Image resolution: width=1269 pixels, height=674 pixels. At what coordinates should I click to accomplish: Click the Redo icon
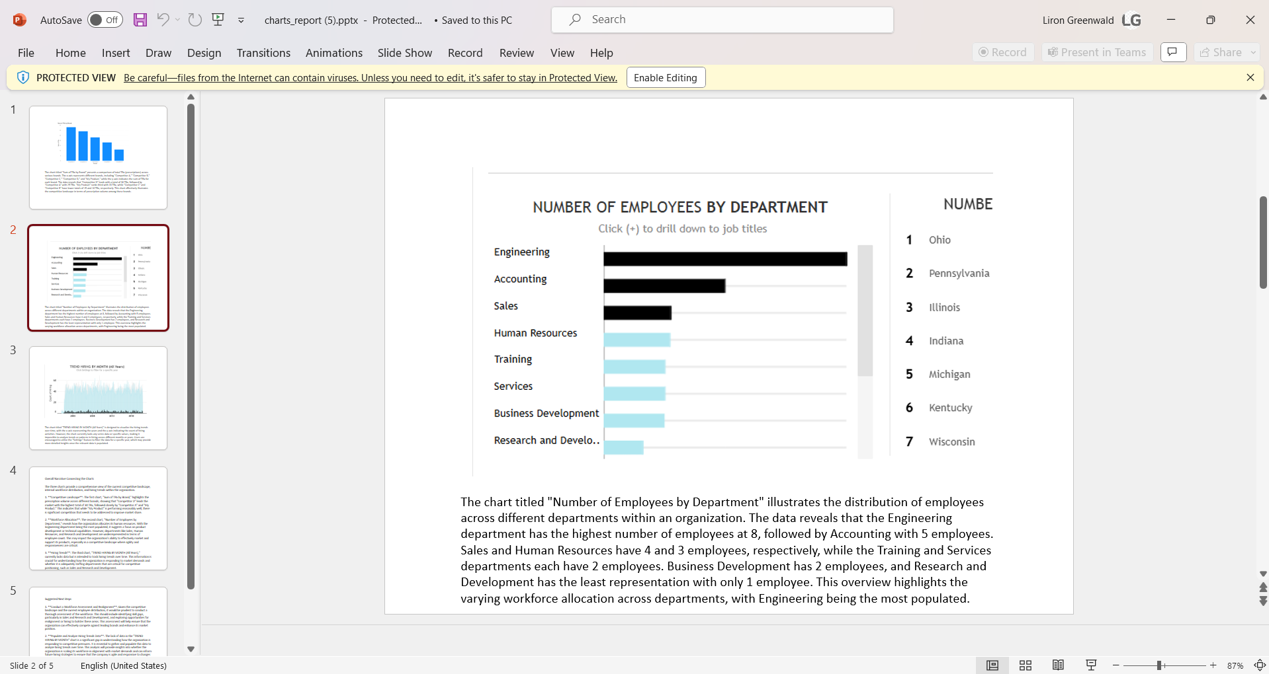click(194, 20)
